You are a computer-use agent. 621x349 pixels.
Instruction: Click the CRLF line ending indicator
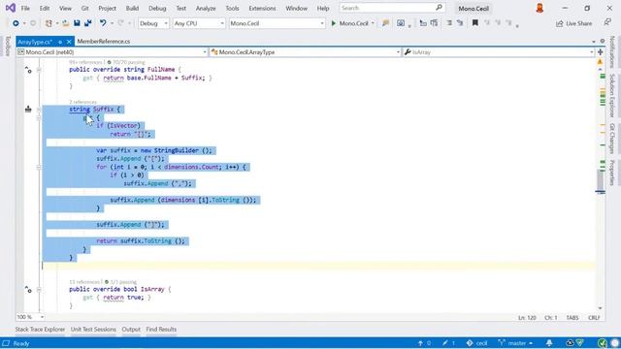pos(594,318)
